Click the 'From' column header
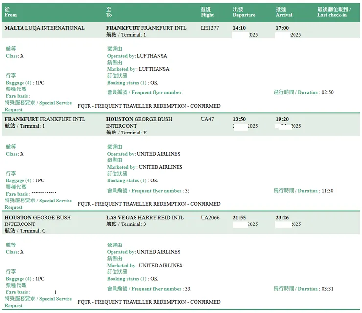Image resolution: width=362 pixels, height=313 pixels. click(11, 12)
